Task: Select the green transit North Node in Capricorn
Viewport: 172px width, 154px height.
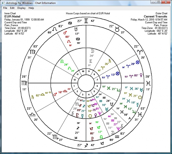Action: (101, 137)
